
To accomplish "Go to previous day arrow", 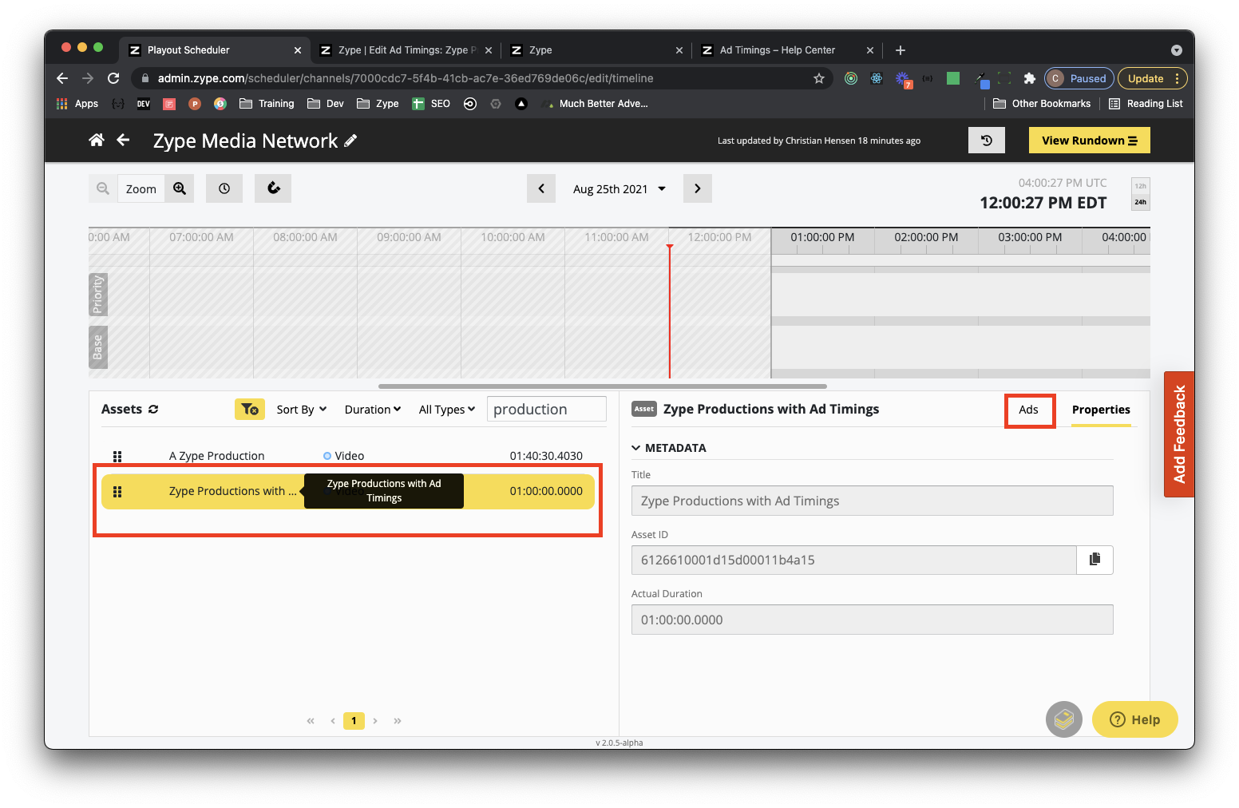I will tap(541, 188).
